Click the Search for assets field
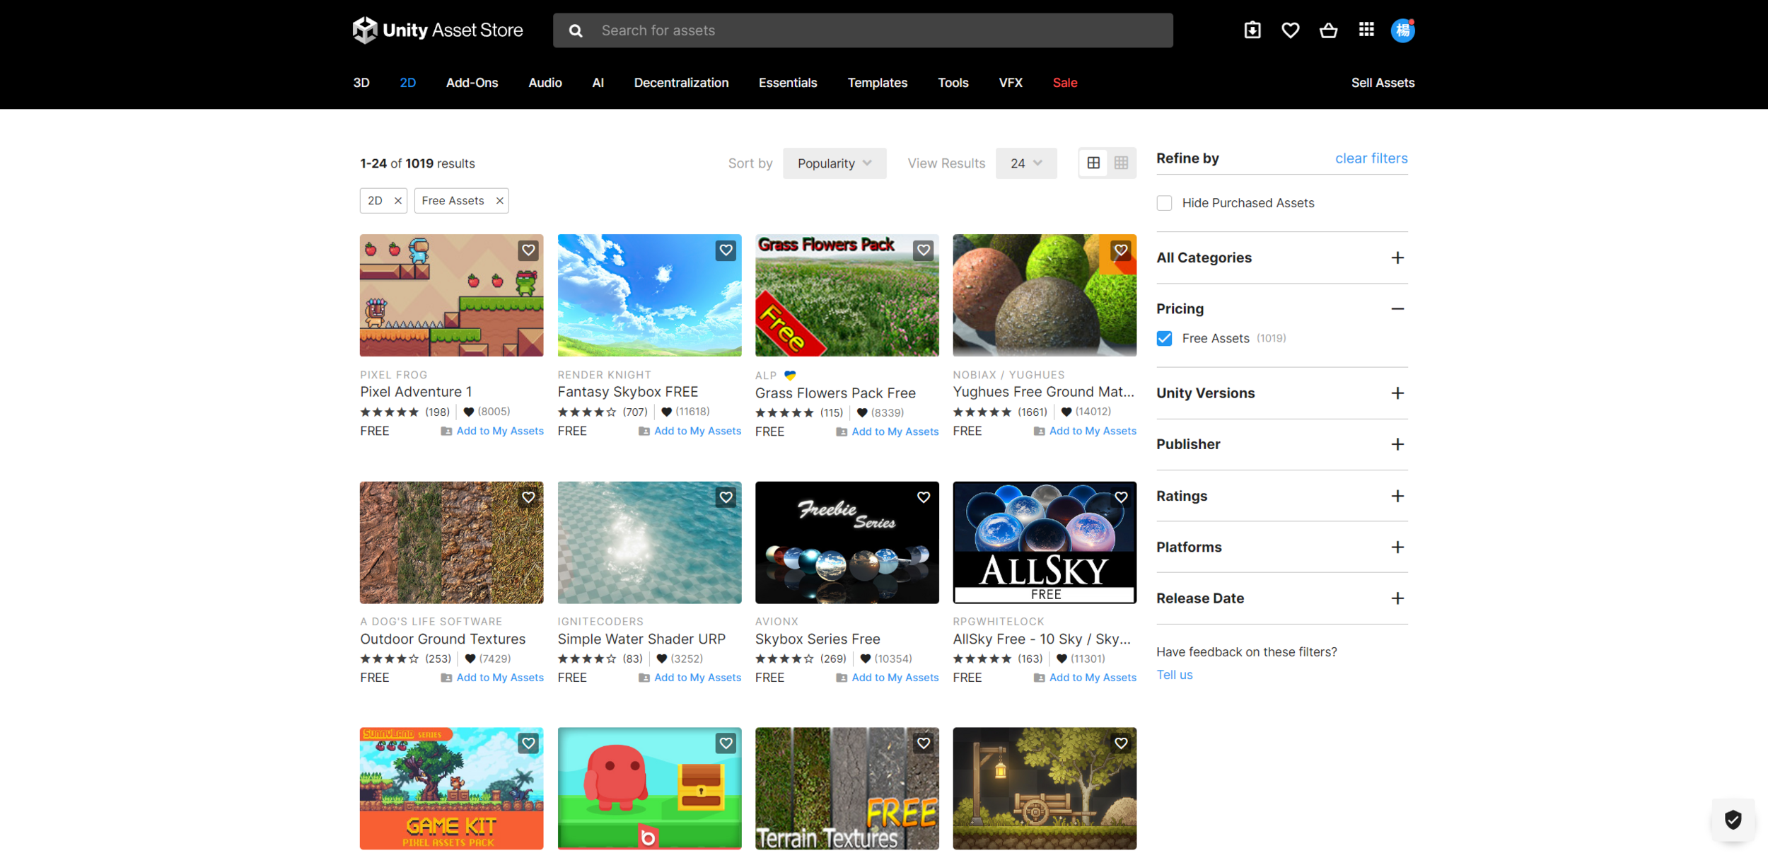Screen dimensions: 1768x858 pos(863,30)
